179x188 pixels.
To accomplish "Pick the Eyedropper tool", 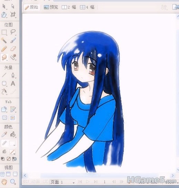I will (x=4, y=135).
